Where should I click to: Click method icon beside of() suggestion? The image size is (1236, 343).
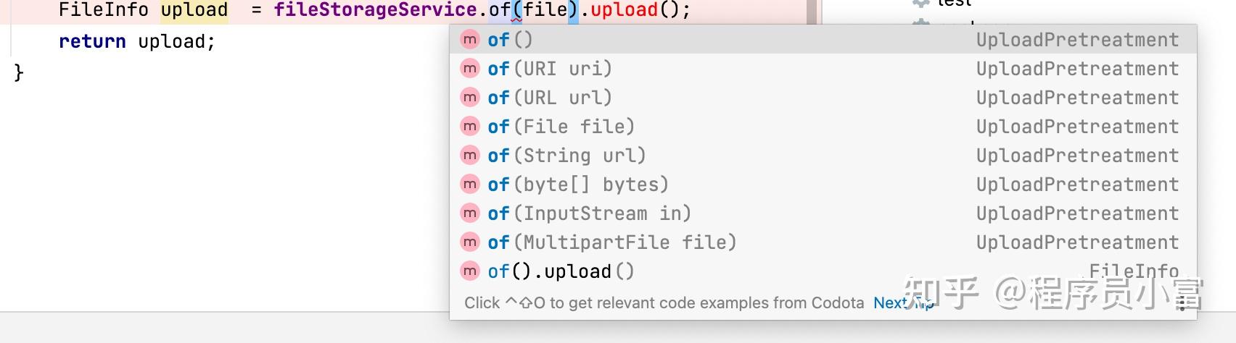(x=470, y=40)
